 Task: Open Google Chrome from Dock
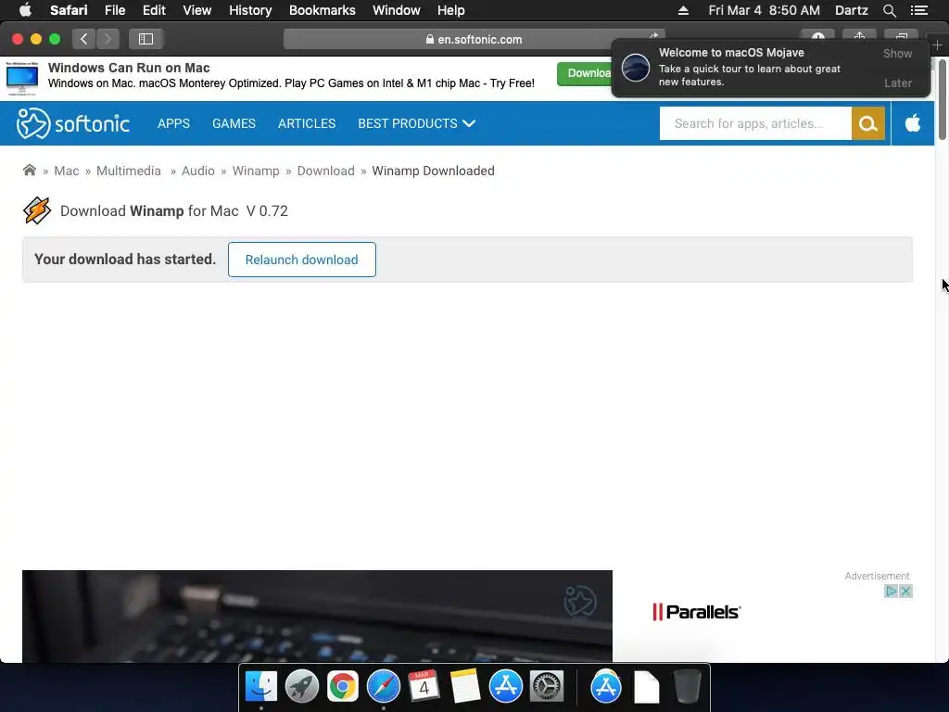point(343,687)
